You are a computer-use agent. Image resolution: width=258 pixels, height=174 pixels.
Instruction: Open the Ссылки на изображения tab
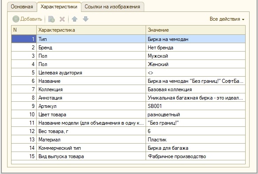(x=112, y=7)
